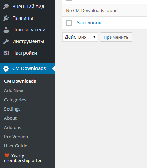Screen dimensions: 147x168
Task: Click the Plugins plug icon
Action: point(6,18)
